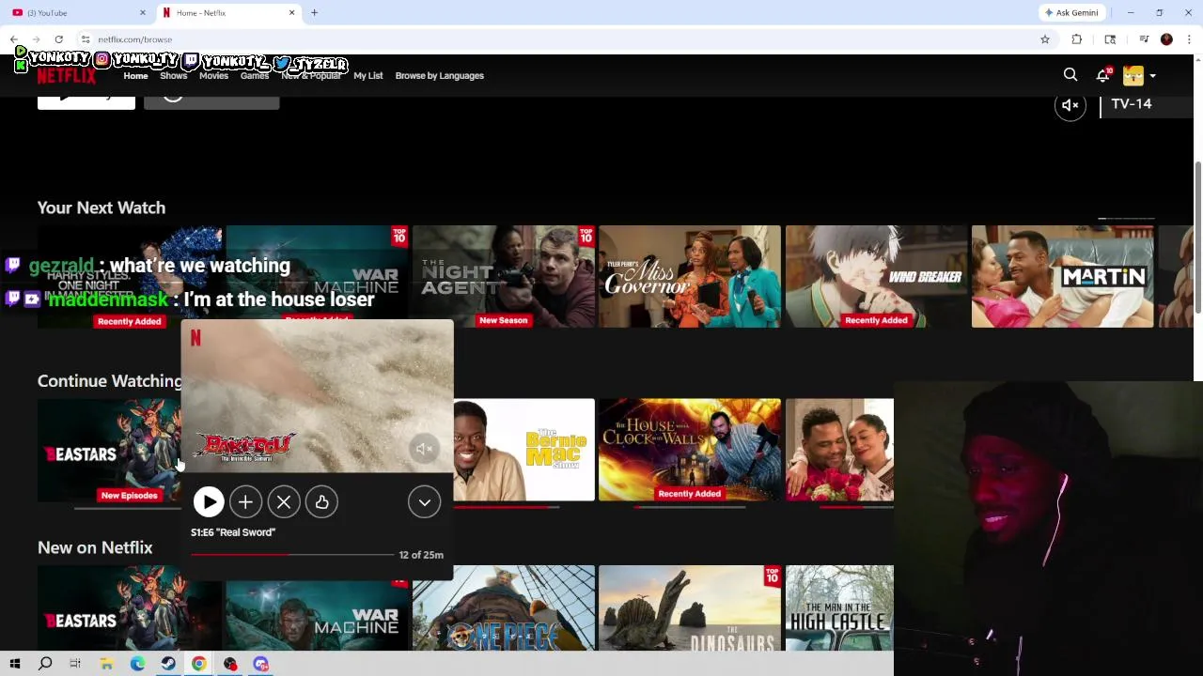Image resolution: width=1203 pixels, height=676 pixels.
Task: Open Chrome three-dot menu
Action: pyautogui.click(x=1189, y=39)
